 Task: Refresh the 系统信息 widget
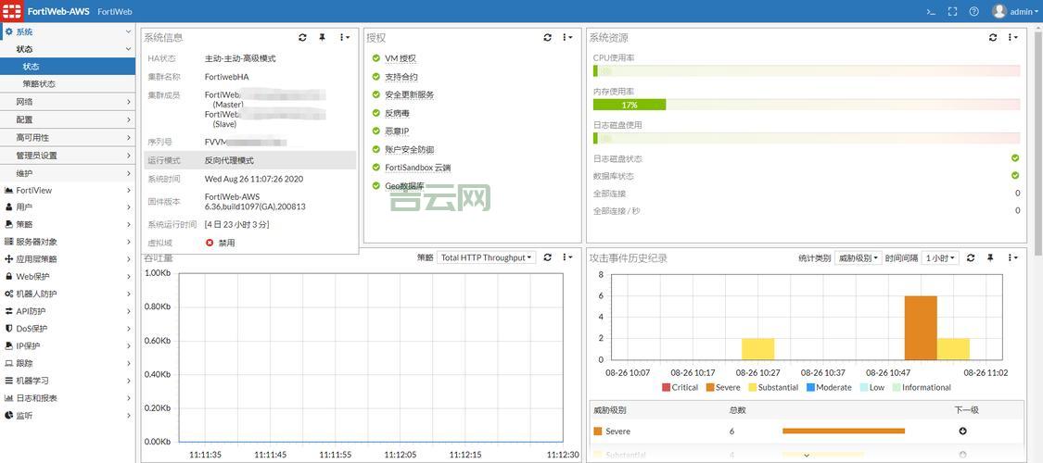(302, 38)
